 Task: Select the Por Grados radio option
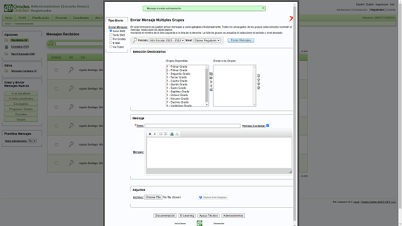click(111, 39)
